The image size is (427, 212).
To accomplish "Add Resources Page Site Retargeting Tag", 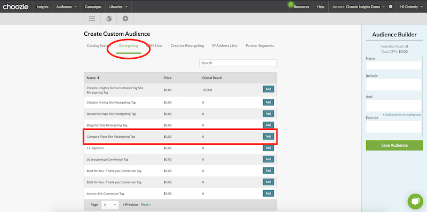I will tap(268, 114).
